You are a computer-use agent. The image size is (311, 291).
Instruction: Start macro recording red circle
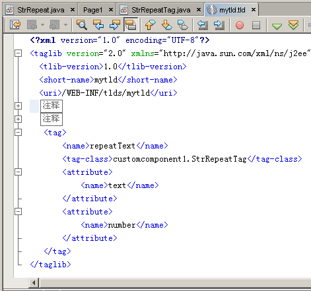pos(240,25)
